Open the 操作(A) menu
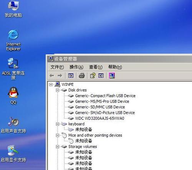 pyautogui.click(x=76, y=67)
